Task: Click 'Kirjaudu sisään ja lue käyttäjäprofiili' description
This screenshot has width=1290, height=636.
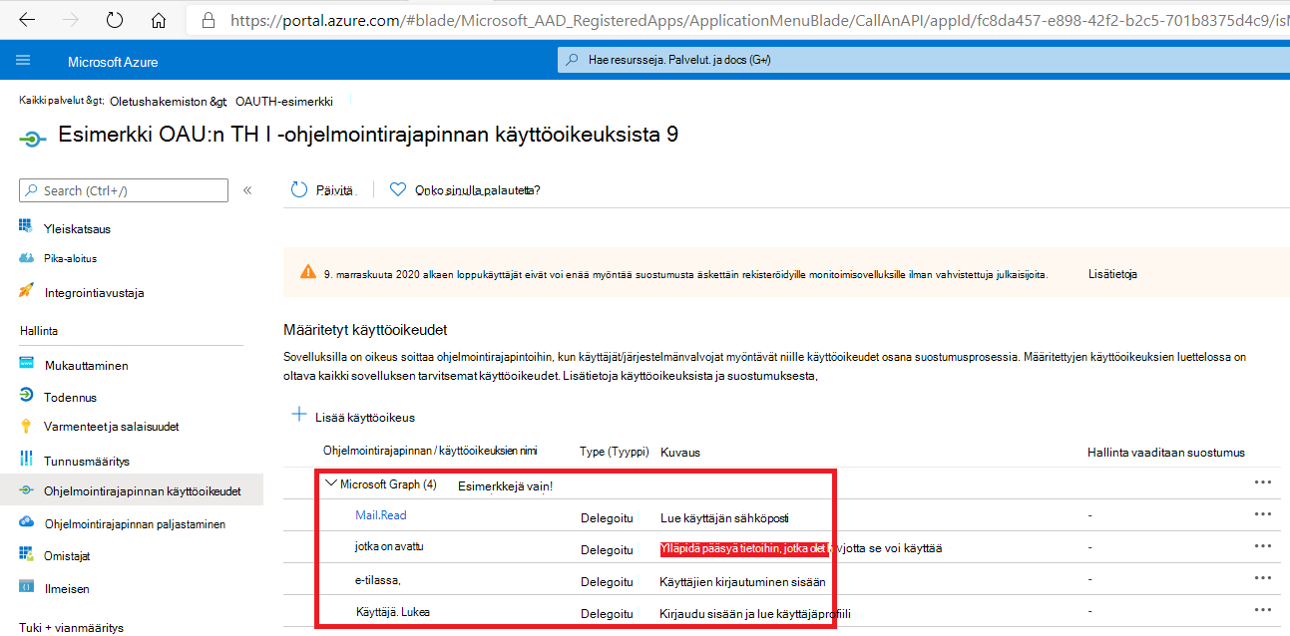Action: 755,614
